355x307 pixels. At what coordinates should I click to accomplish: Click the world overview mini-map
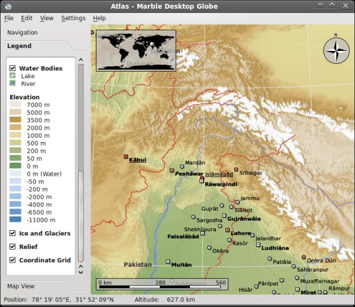pyautogui.click(x=136, y=50)
